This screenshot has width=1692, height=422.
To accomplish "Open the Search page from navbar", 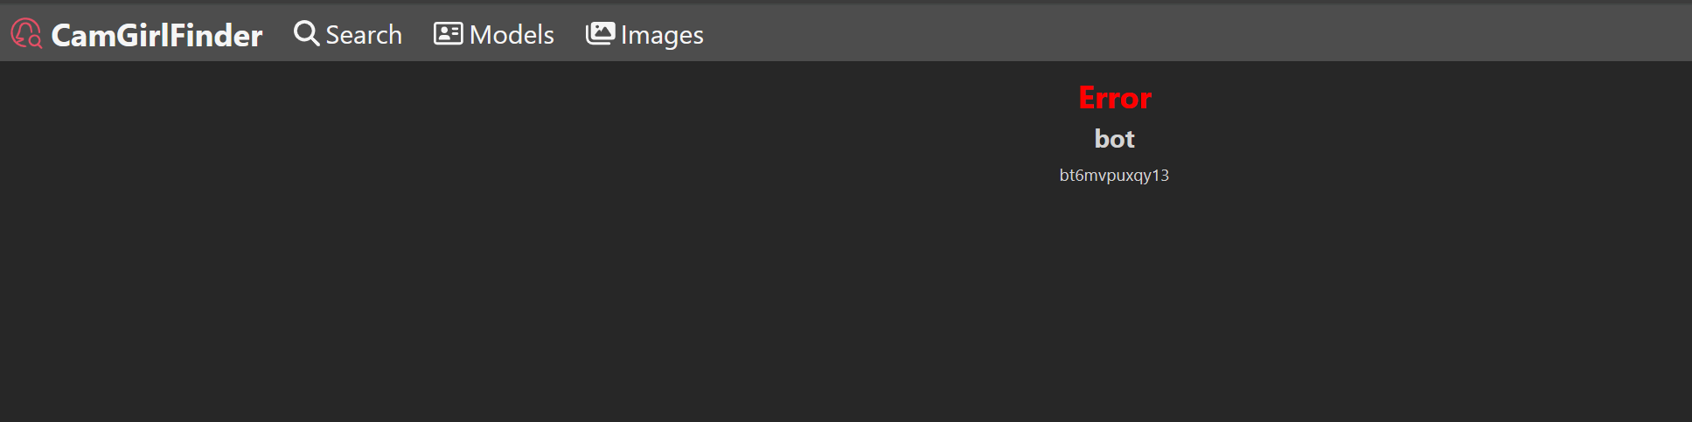I will tap(348, 34).
